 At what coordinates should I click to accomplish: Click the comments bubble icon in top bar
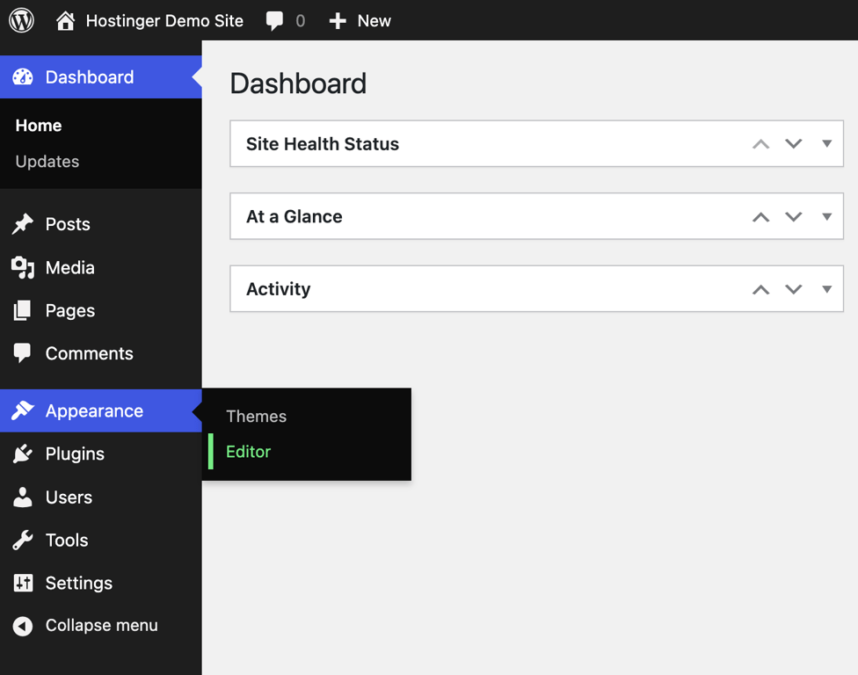(273, 20)
